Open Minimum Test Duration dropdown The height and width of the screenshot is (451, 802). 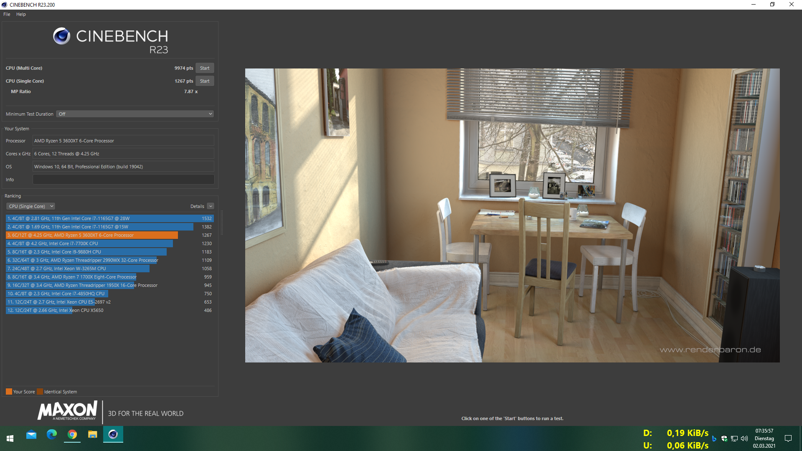tap(135, 114)
